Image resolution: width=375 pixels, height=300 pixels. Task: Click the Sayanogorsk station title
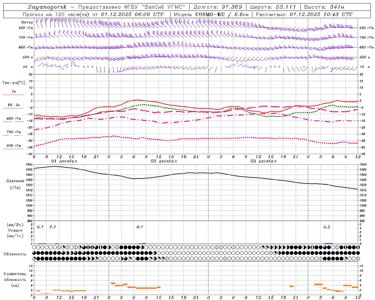pyautogui.click(x=47, y=7)
